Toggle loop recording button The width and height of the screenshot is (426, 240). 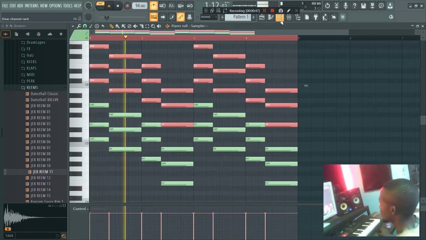click(190, 6)
